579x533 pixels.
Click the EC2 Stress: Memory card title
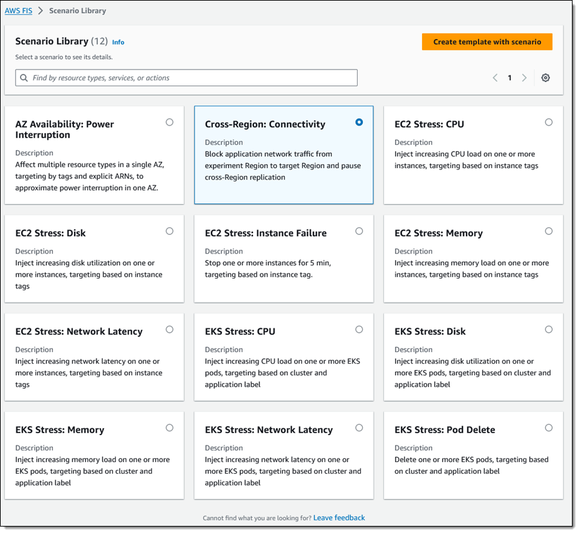(x=439, y=233)
